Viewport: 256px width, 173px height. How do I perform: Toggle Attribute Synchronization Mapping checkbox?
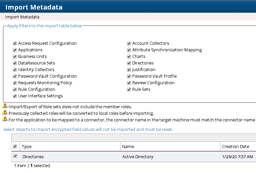click(x=129, y=50)
